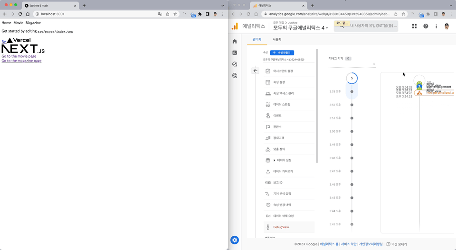Open the translate icon in the localhost address bar
Screen dimensions: 456x250
click(x=160, y=14)
